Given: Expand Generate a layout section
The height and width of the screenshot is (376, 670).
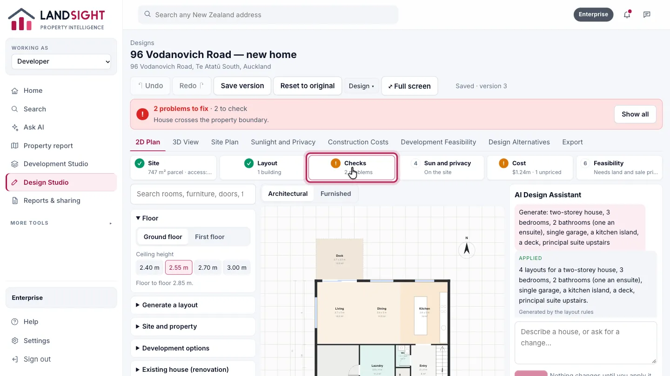Looking at the screenshot, I should (x=193, y=305).
